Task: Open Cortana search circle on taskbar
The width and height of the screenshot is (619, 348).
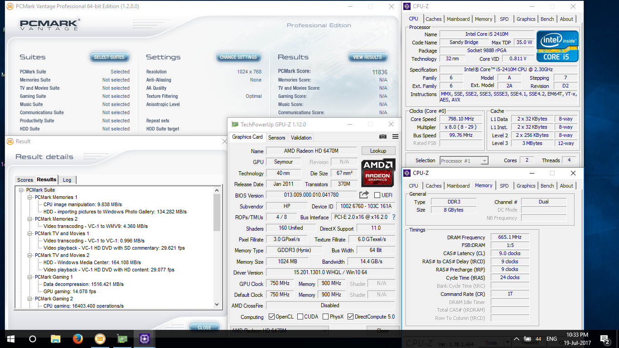Action: [x=33, y=338]
